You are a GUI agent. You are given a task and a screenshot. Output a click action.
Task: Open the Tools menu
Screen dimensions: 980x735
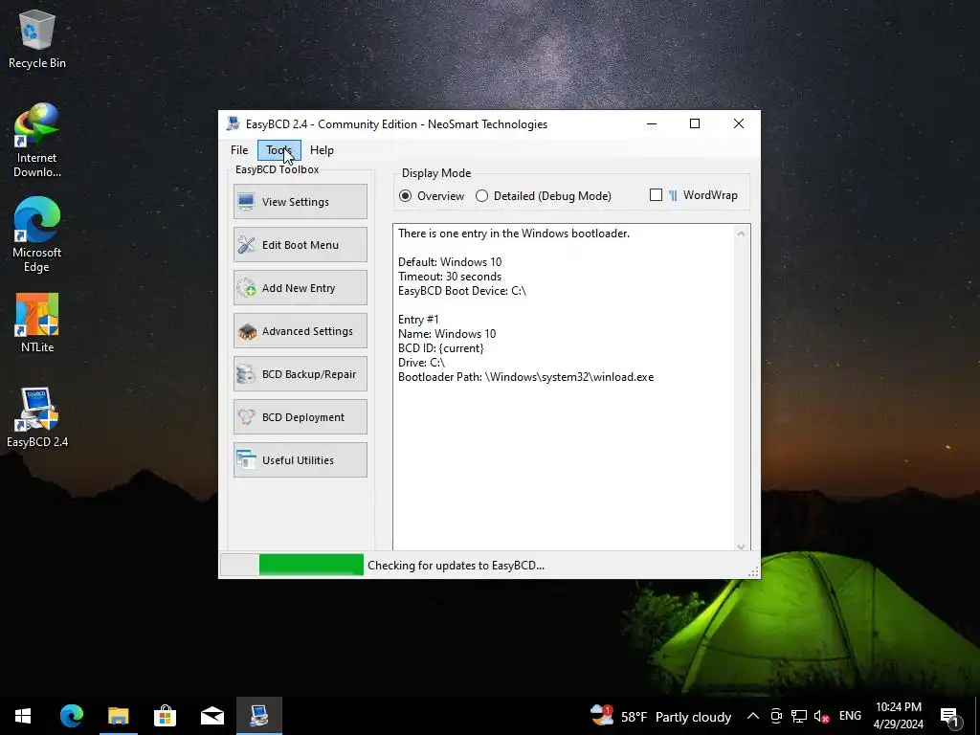pyautogui.click(x=278, y=150)
